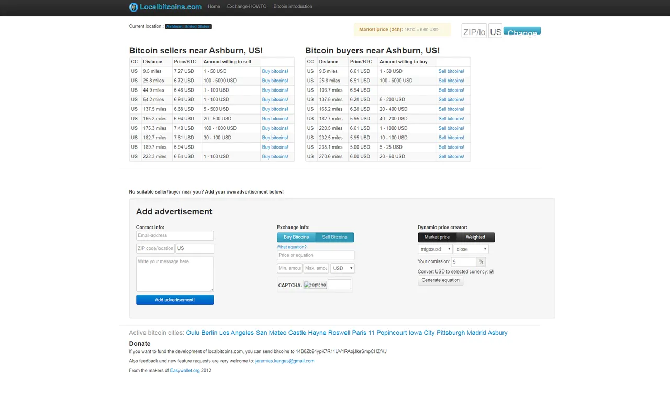Click Buy bitcoins! for the 182.7 miles seller
Image resolution: width=670 pixels, height=398 pixels.
[x=275, y=138]
